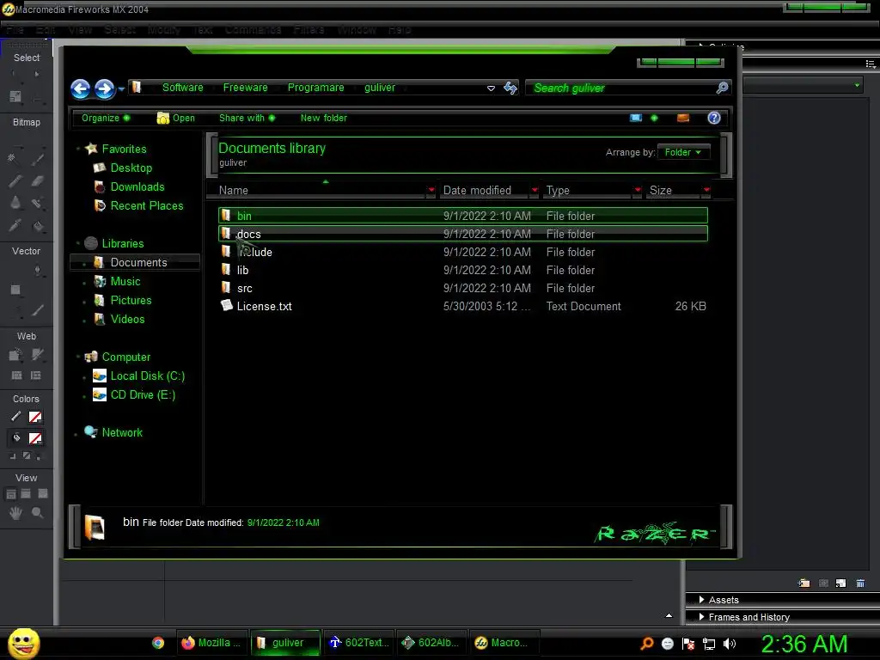Open the Size column filter arrow
Viewport: 880px width, 660px height.
coord(706,190)
